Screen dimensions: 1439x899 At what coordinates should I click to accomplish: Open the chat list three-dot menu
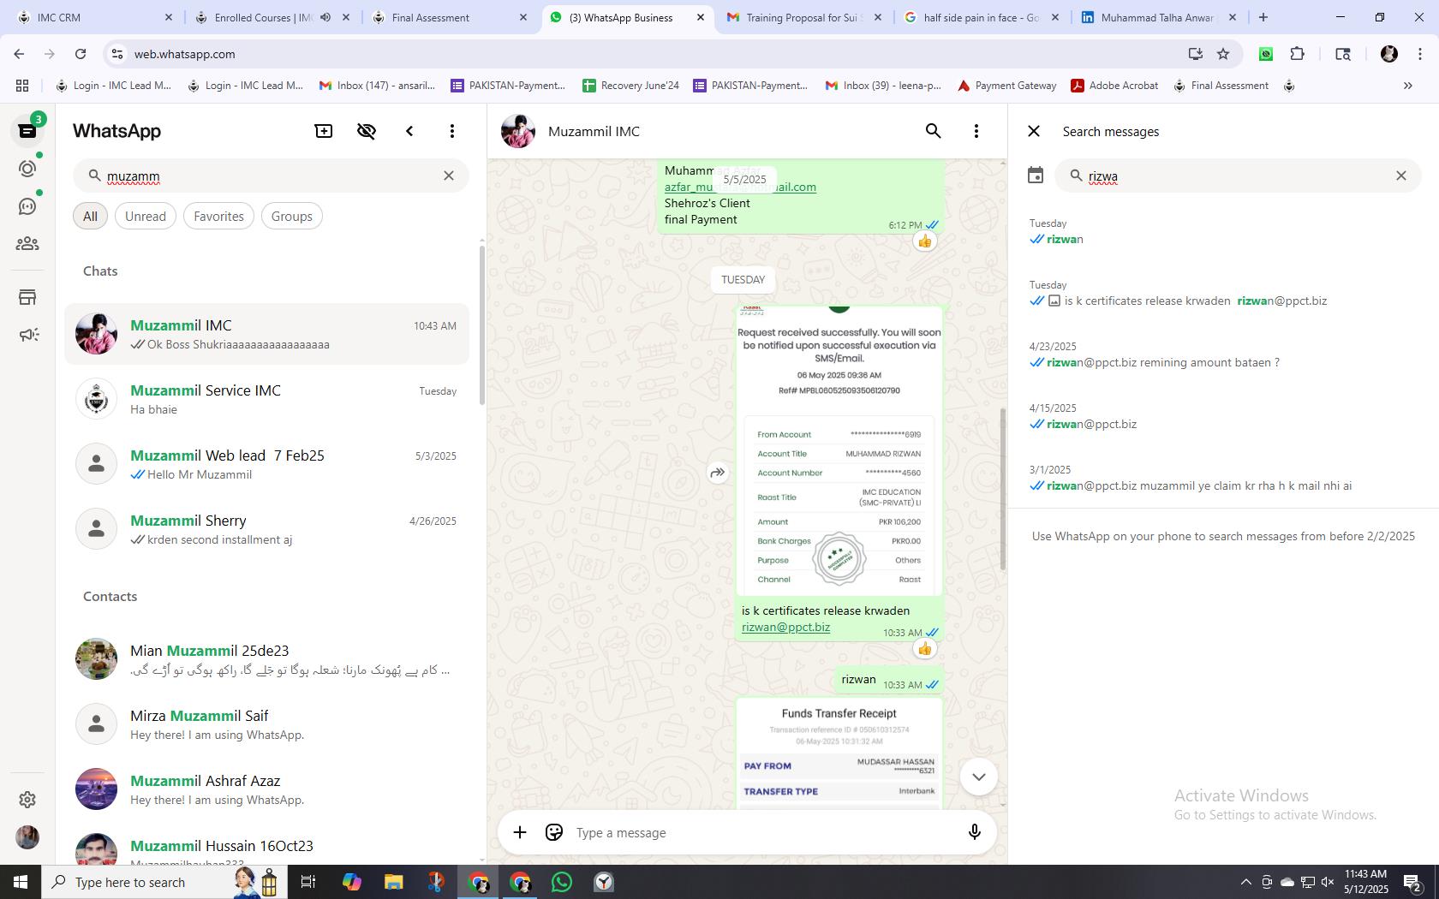coord(452,131)
